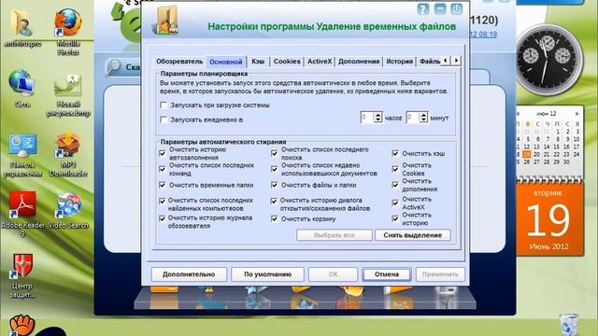Image resolution: width=598 pixels, height=336 pixels.
Task: Enable Запускать при загрузке системы checkbox
Action: [164, 105]
